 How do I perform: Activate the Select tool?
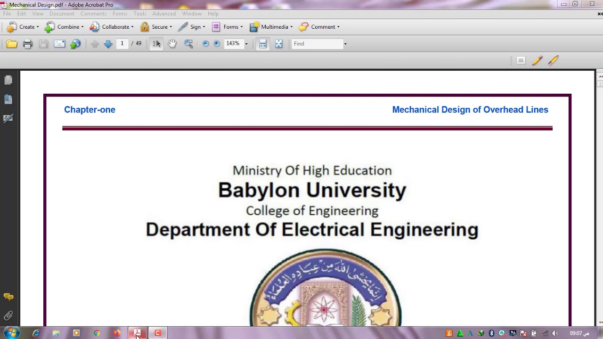pos(156,44)
